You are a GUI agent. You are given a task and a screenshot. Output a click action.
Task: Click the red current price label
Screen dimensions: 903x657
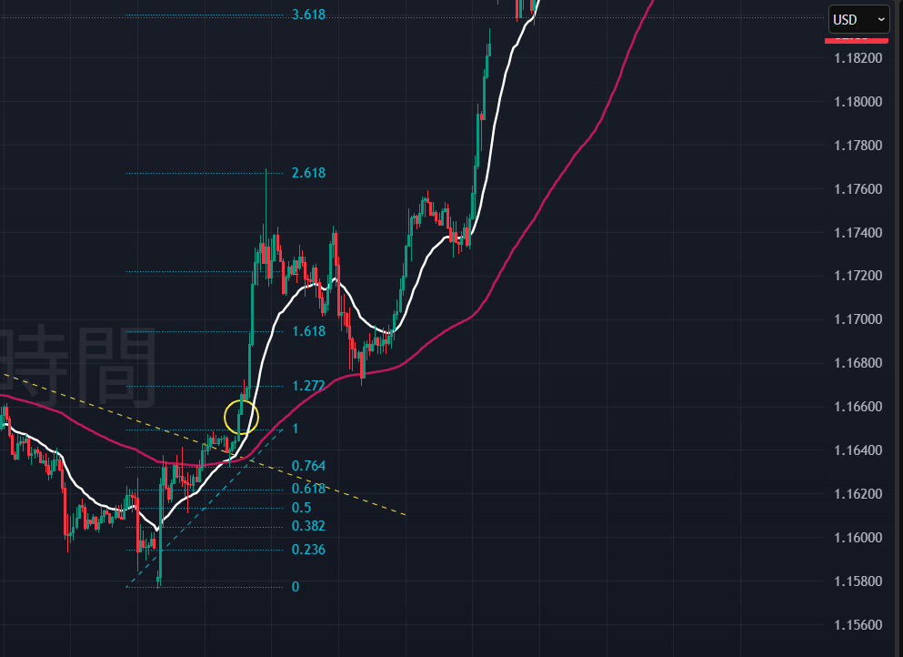[x=857, y=39]
